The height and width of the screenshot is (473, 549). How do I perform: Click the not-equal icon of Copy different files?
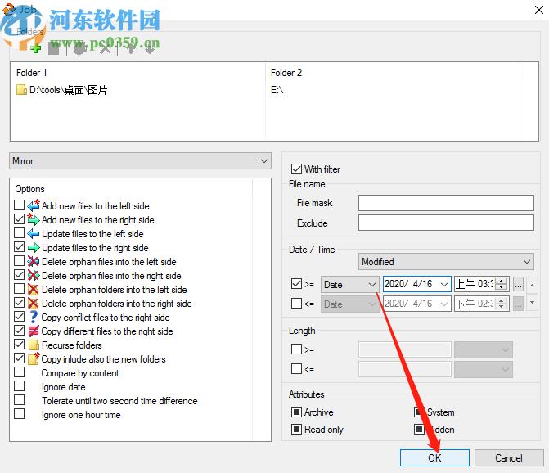point(34,331)
